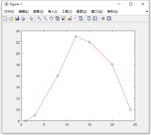Click the x-axis tick label 25
151x135 pixels.
135,125
